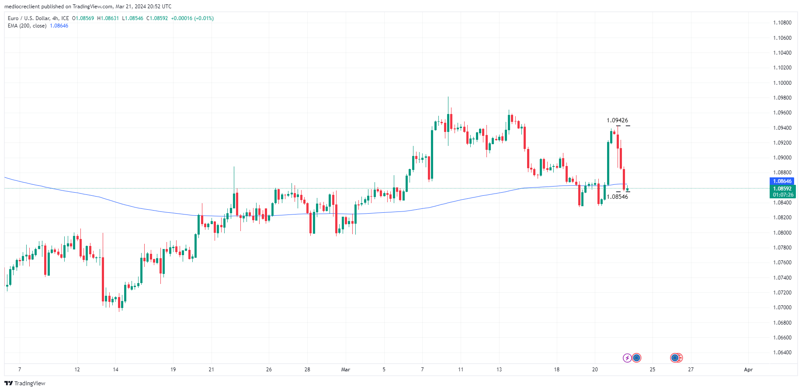The height and width of the screenshot is (391, 802).
Task: Click the 1.06400 level on price scale
Action: 782,353
